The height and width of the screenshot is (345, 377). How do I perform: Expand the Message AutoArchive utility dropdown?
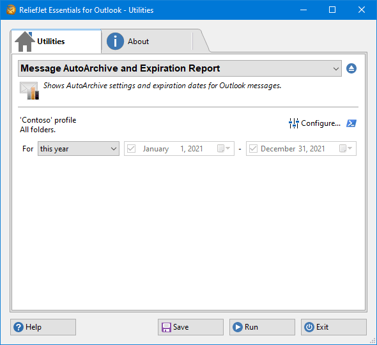coord(180,68)
